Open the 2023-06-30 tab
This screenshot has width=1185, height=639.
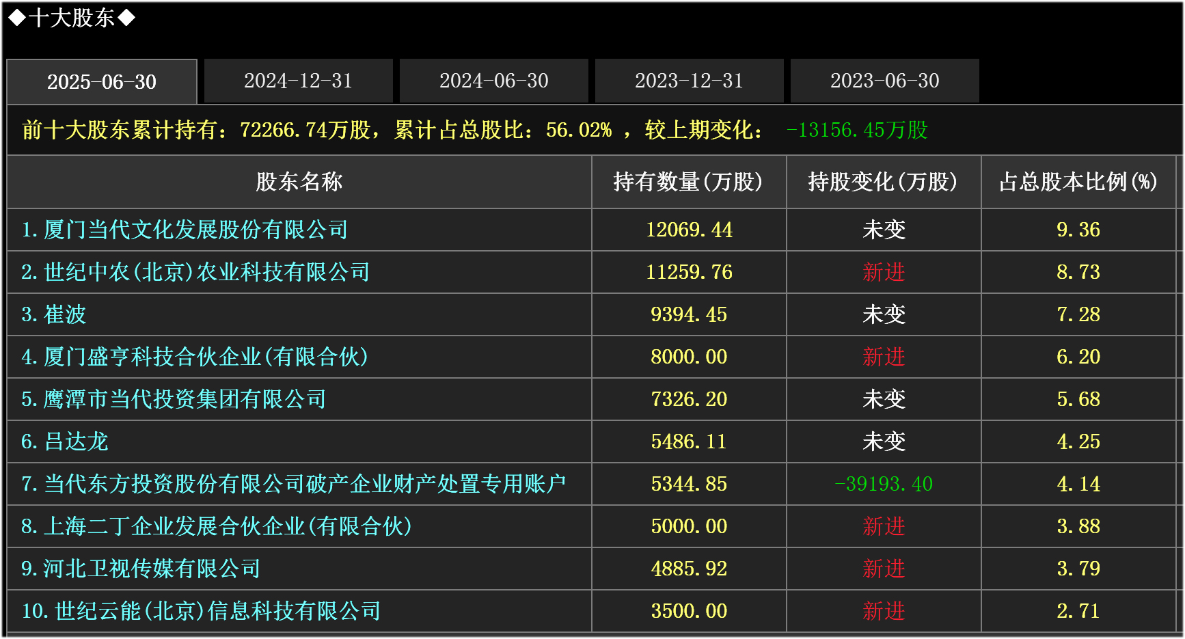[884, 81]
